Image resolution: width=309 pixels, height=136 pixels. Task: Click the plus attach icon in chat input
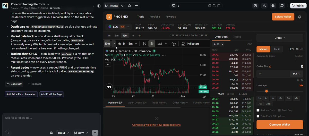click(x=8, y=133)
